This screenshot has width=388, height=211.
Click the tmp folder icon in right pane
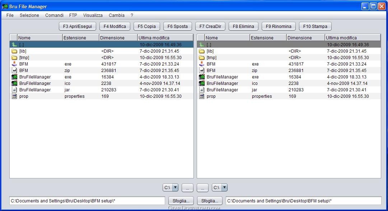click(202, 58)
